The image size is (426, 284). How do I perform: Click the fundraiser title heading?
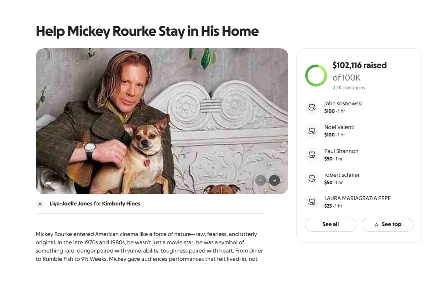click(147, 31)
